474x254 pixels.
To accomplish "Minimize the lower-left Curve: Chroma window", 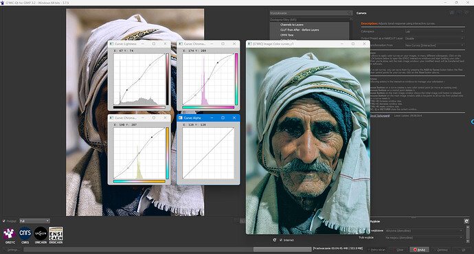I will click(x=143, y=118).
